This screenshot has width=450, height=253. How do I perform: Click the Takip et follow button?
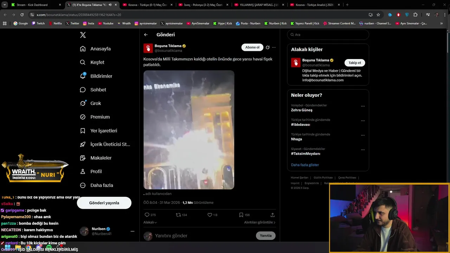355,63
